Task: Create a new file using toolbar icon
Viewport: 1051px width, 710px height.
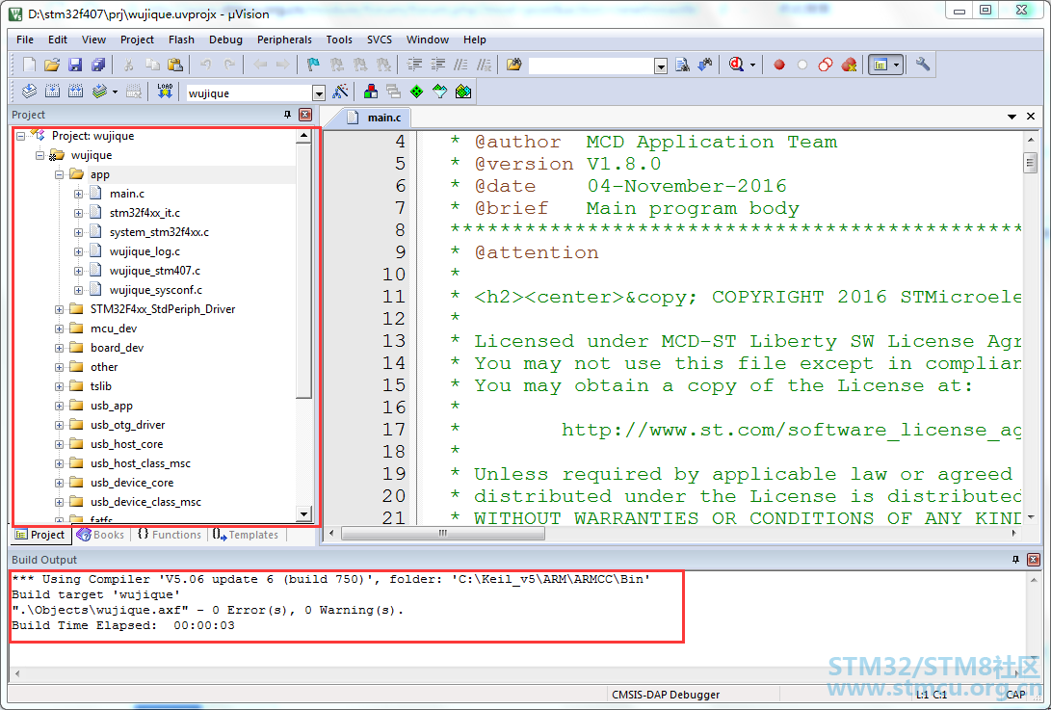Action: pyautogui.click(x=29, y=66)
